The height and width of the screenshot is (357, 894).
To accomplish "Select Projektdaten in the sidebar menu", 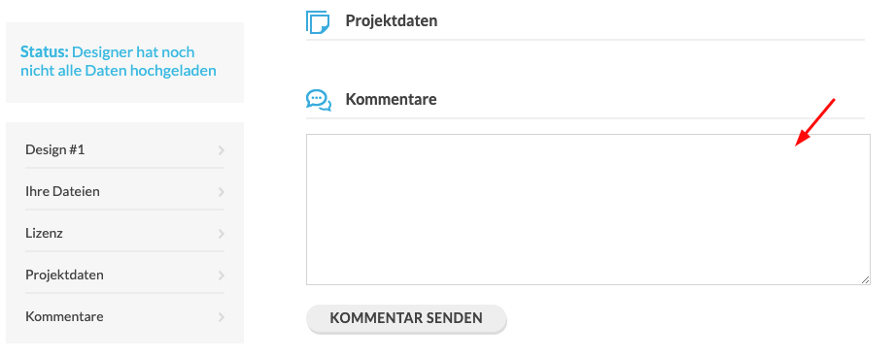I will pyautogui.click(x=124, y=275).
